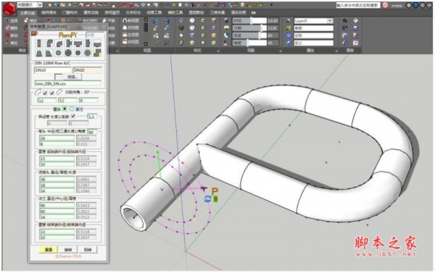Select the concentric reducer trapezoid icon in PomPi
Screen dimensions: 435x273
(x=39, y=53)
